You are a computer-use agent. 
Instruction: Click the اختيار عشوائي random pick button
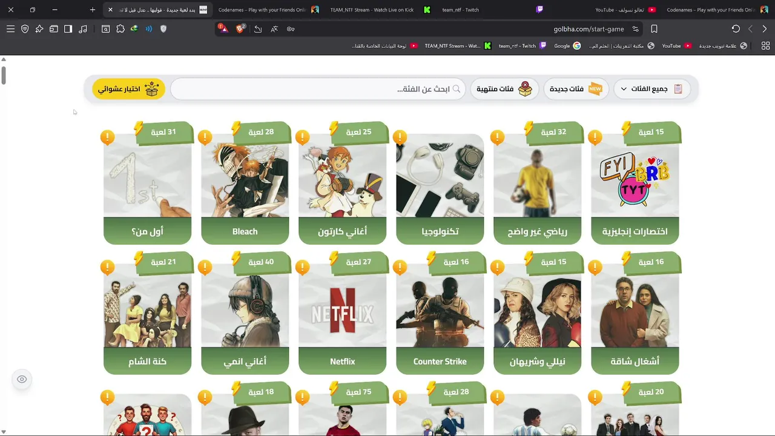coord(128,89)
